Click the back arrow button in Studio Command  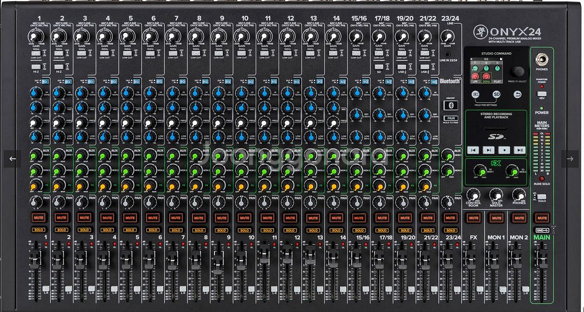[517, 95]
